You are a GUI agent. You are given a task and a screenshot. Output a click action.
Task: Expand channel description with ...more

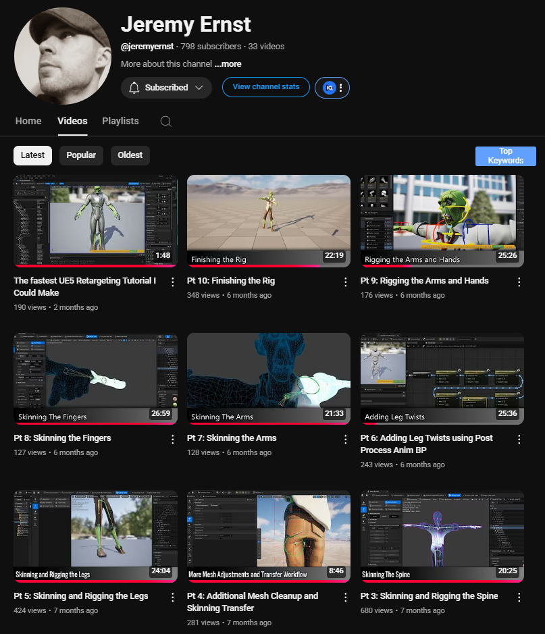click(228, 64)
